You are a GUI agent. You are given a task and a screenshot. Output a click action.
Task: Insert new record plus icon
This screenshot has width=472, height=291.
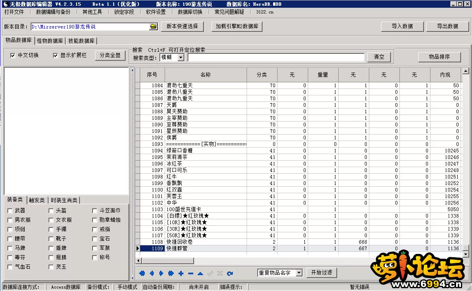(x=181, y=273)
